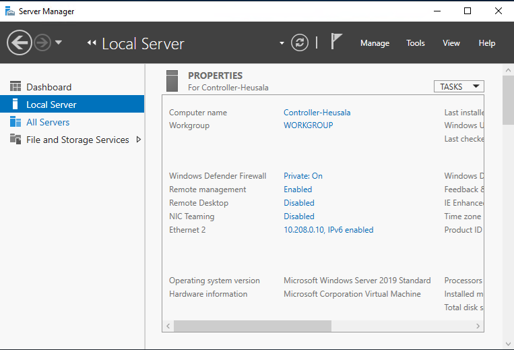This screenshot has width=514, height=350.
Task: Open the navigation history dropdown arrow
Action: [x=59, y=42]
